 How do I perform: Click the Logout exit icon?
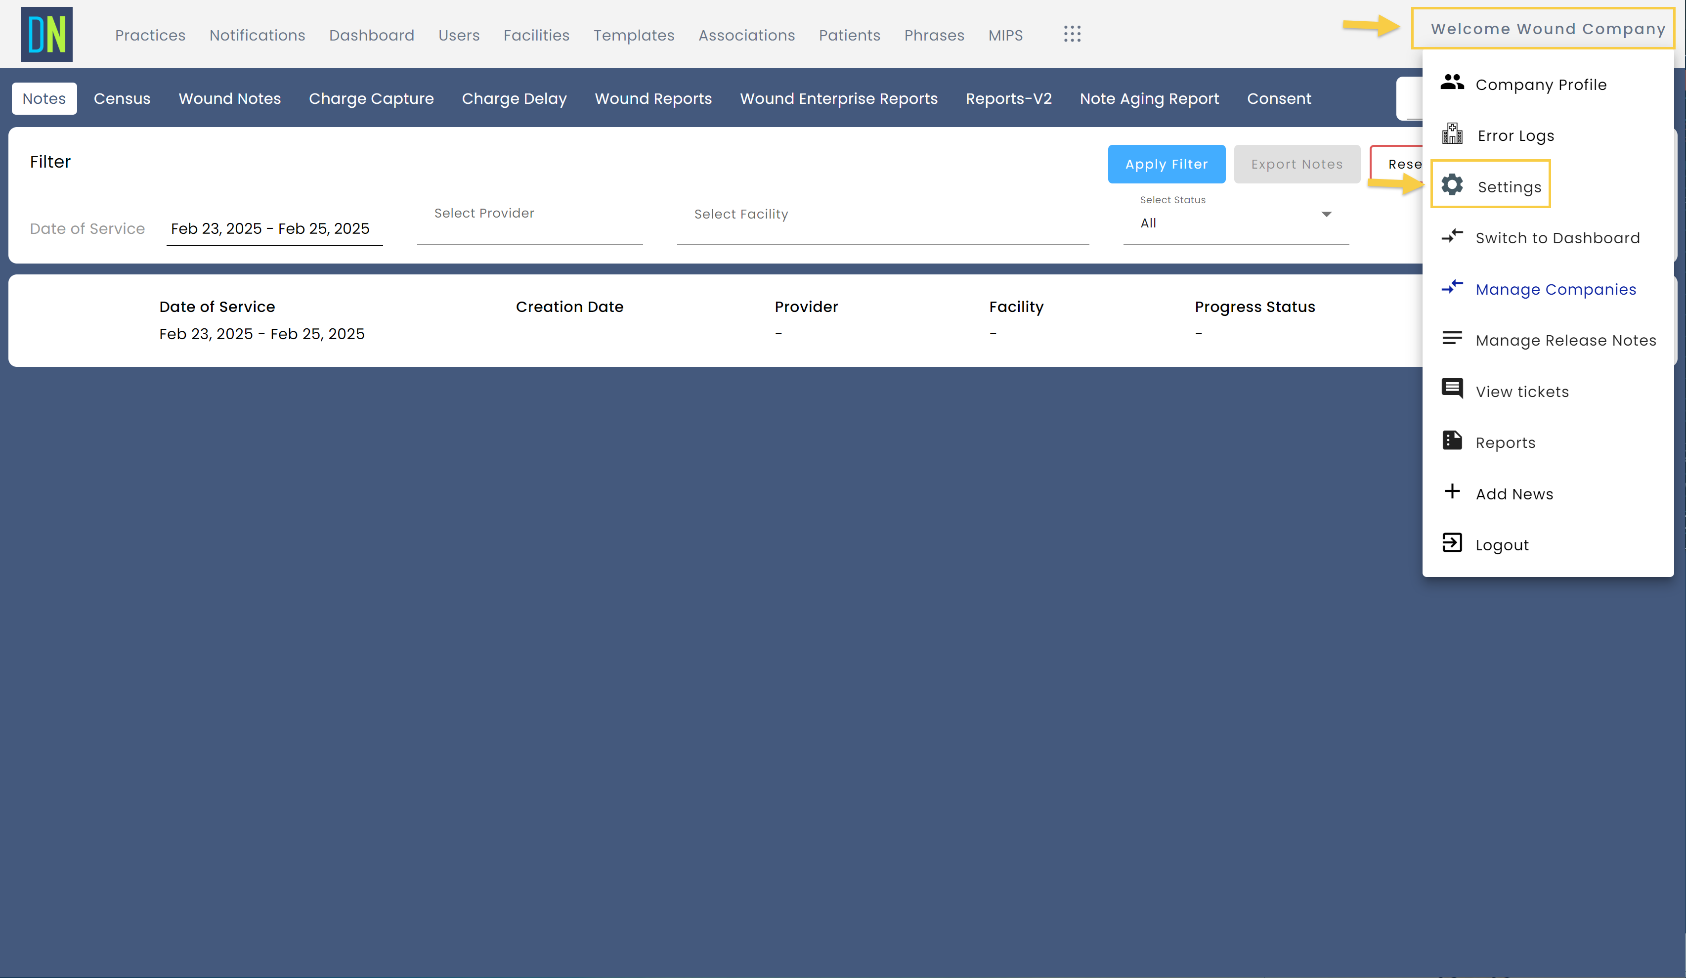click(1452, 543)
